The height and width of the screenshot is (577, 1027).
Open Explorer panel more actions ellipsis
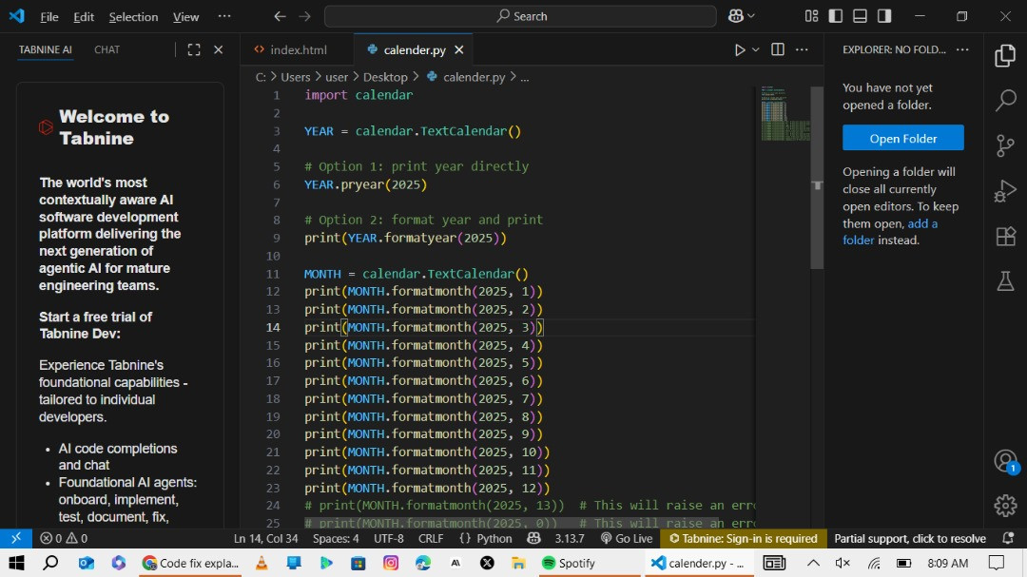(x=962, y=49)
